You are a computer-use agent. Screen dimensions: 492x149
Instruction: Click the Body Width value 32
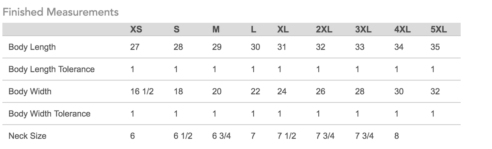[435, 91]
